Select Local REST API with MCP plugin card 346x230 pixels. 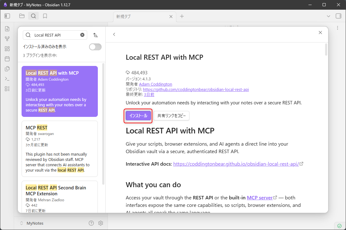point(60,91)
